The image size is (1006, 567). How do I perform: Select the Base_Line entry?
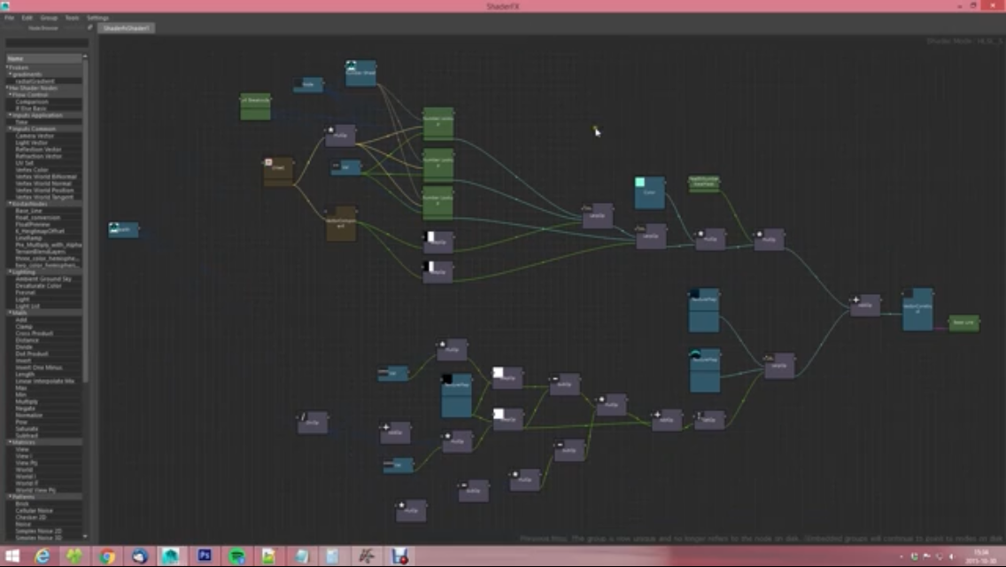pyautogui.click(x=29, y=211)
